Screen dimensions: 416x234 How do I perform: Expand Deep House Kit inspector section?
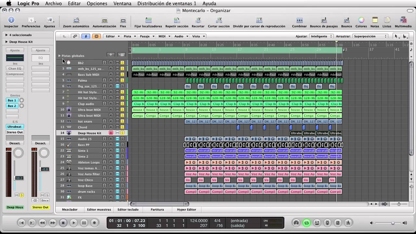pyautogui.click(x=6, y=42)
